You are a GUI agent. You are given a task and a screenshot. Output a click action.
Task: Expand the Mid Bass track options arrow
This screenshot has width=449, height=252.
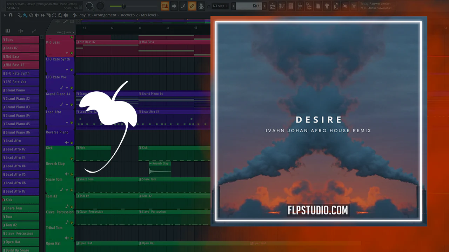pos(68,53)
